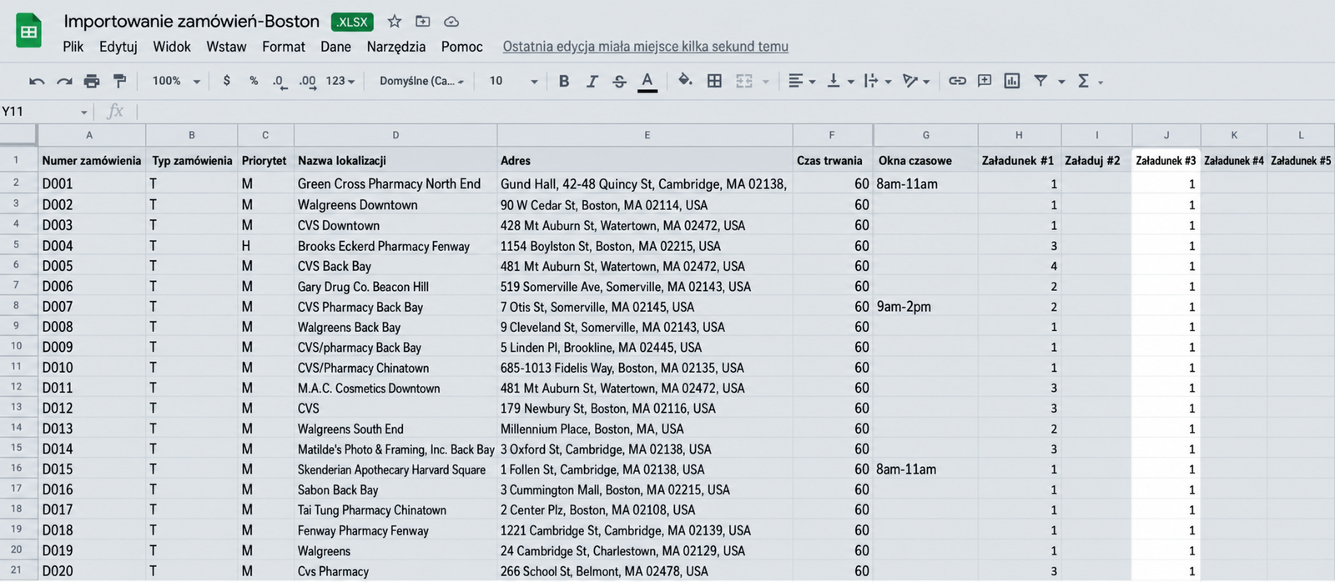Click the select-all corner box

18,134
